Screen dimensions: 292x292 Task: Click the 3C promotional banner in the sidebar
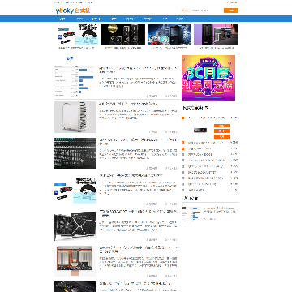click(208, 78)
